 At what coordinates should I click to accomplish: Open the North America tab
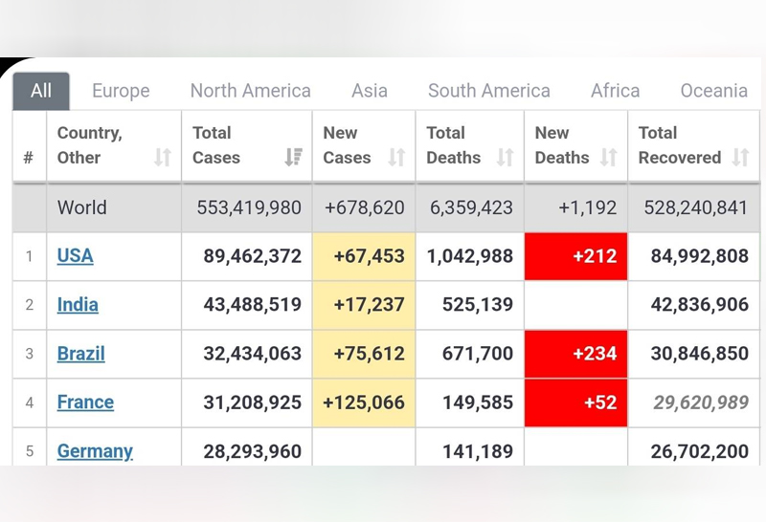(x=250, y=91)
